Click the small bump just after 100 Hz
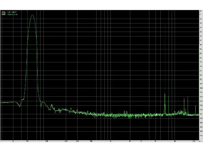The height and width of the screenshot is (152, 203). [52, 105]
